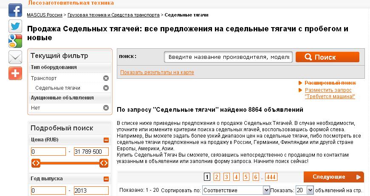Open Лесозаготовительная техника category link
370x196 pixels.
click(x=71, y=3)
